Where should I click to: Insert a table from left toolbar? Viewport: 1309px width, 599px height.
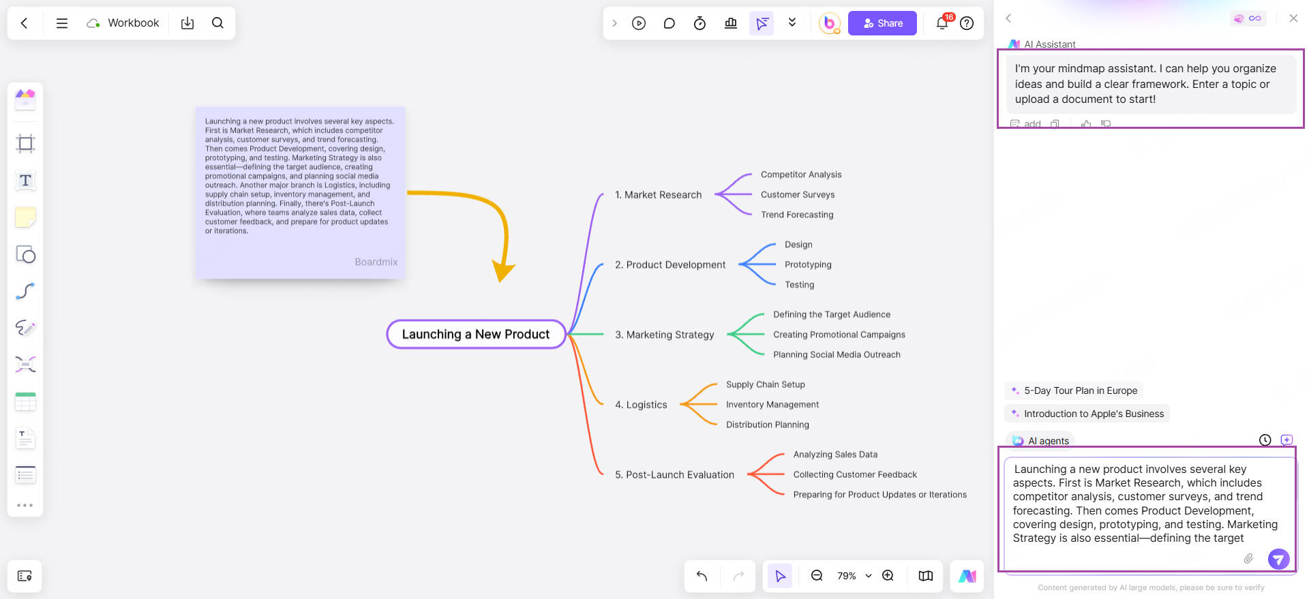coord(25,401)
